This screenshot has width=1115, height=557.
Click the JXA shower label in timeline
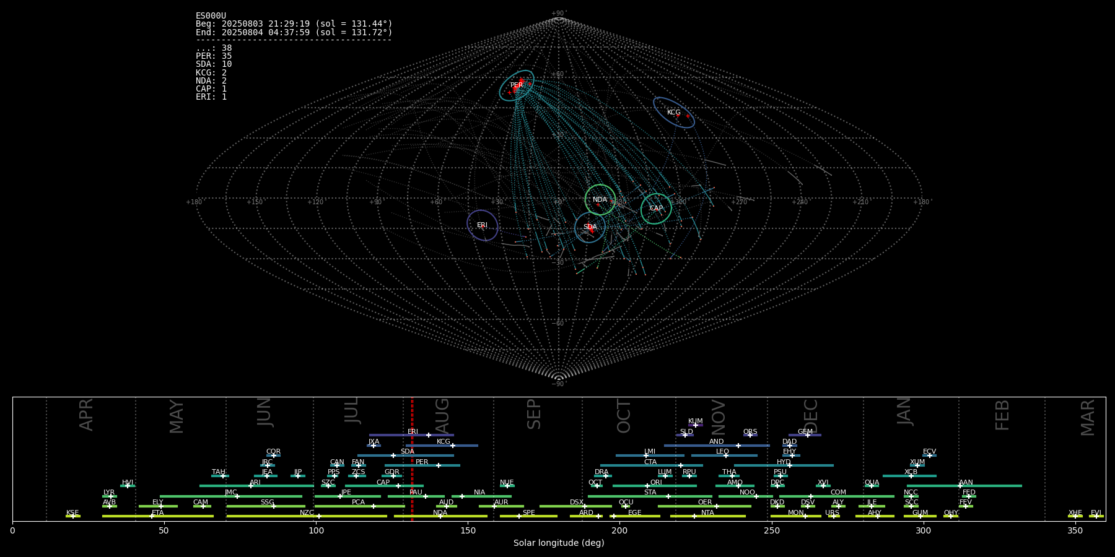pos(374,442)
